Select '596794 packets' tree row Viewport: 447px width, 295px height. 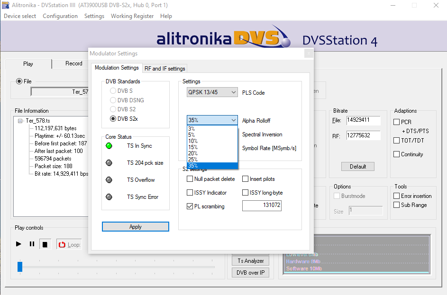coord(53,159)
